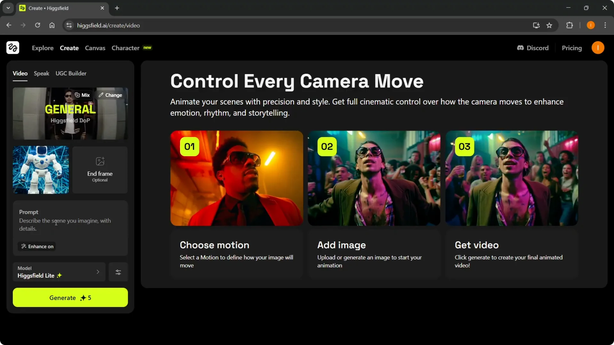Switch to the Speak tab

tap(41, 73)
